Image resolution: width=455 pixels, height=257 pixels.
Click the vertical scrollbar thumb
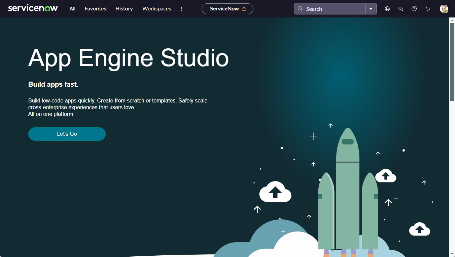[452, 62]
